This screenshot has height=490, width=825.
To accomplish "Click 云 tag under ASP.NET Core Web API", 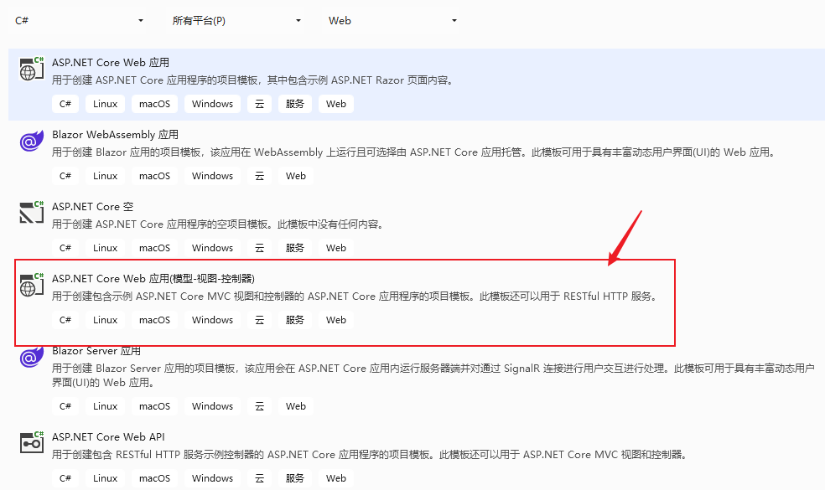I will 259,478.
